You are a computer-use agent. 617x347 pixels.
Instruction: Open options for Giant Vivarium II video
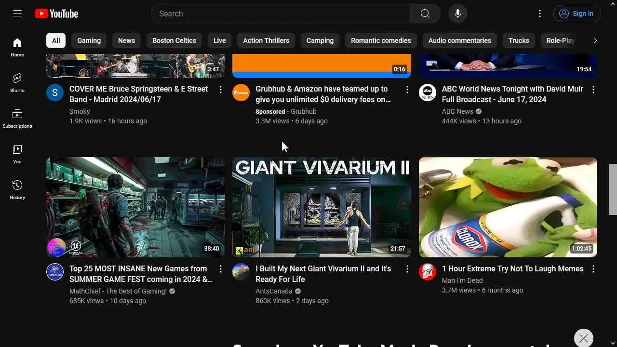[x=407, y=269]
